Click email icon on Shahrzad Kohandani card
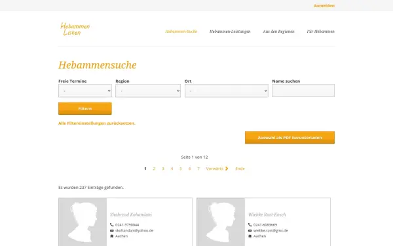Image resolution: width=393 pixels, height=246 pixels. 112,230
